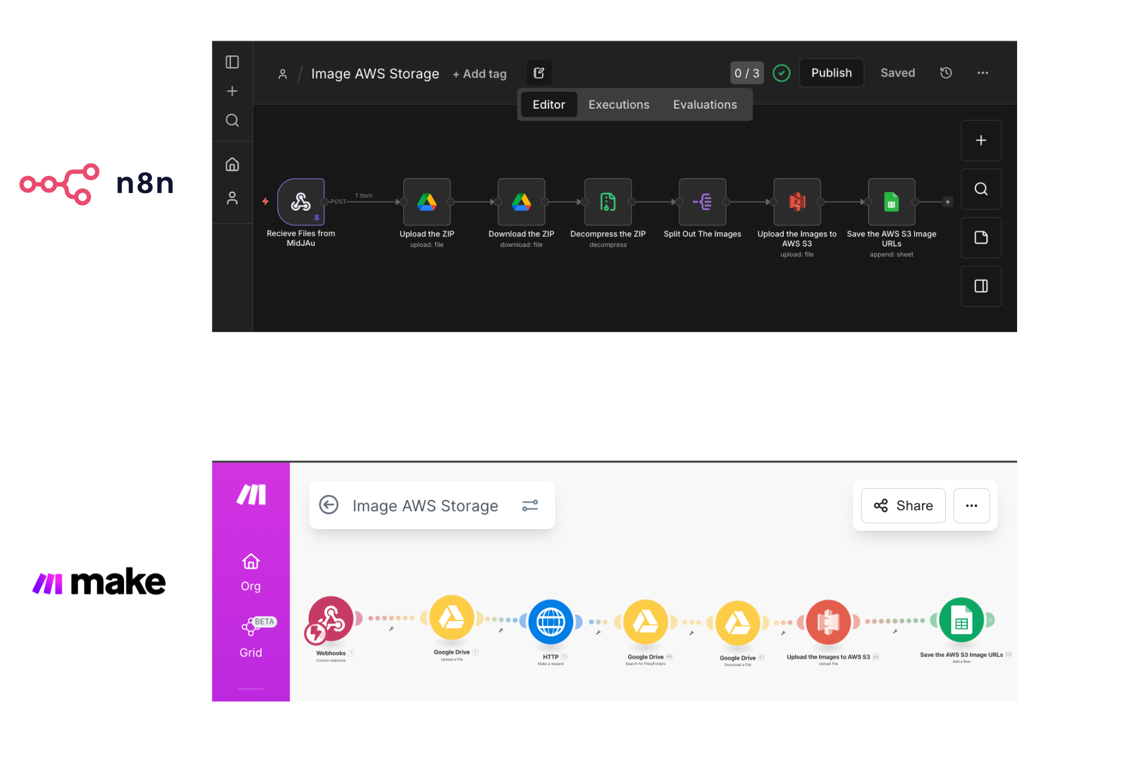This screenshot has height=760, width=1140.
Task: Select the Google Drive "Upload the ZIP" node
Action: pyautogui.click(x=426, y=202)
